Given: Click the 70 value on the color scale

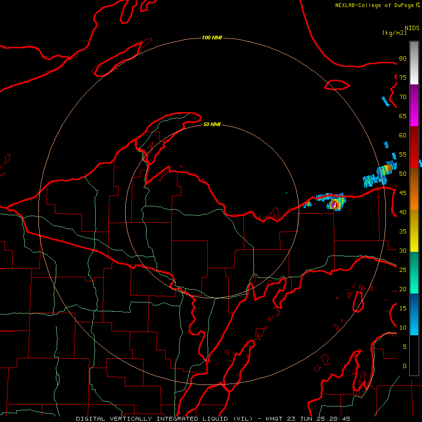Looking at the screenshot, I should click(x=403, y=97).
